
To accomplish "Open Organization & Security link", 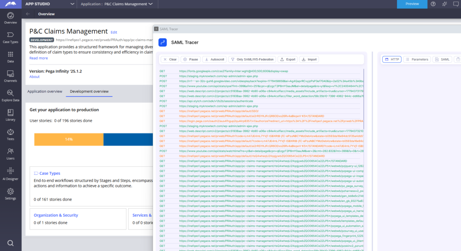I will click(56, 215).
